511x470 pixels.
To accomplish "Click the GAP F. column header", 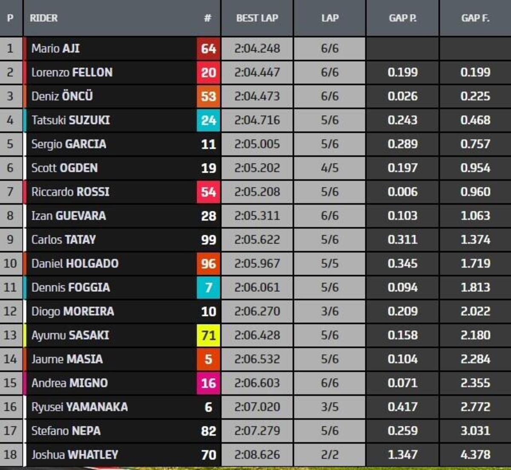I will click(x=475, y=18).
